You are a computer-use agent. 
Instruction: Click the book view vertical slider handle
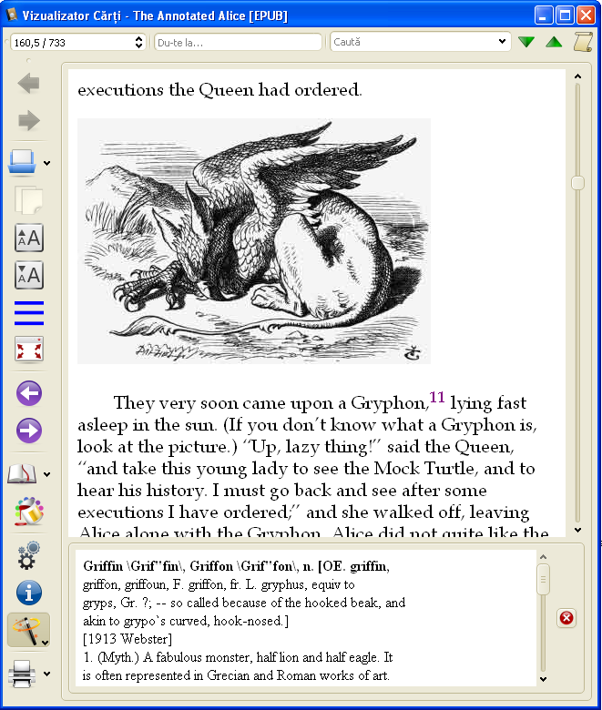(x=577, y=183)
